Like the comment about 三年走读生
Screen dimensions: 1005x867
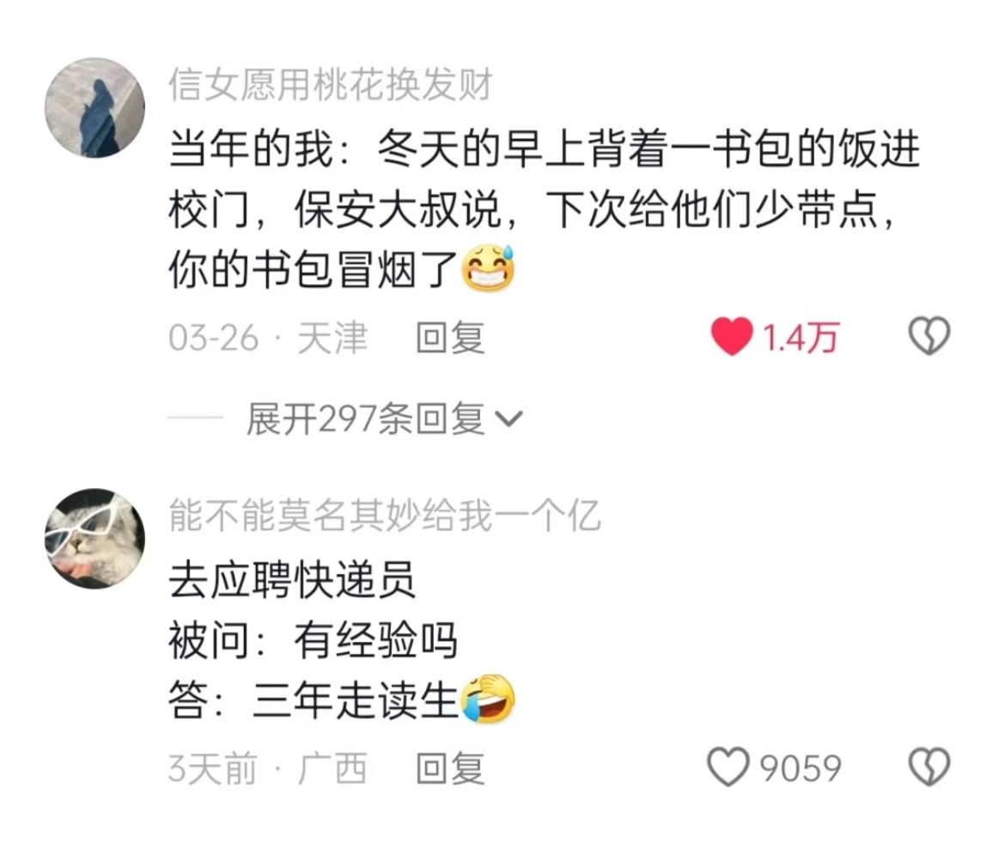pyautogui.click(x=728, y=767)
